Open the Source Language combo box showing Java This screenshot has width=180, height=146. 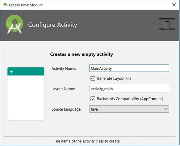[129, 109]
